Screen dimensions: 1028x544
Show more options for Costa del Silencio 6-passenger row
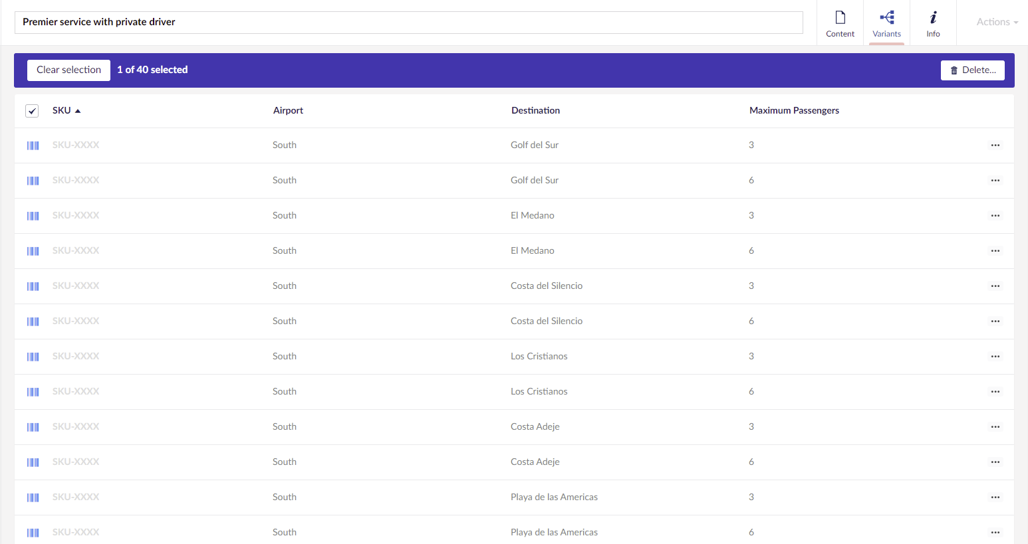(995, 321)
